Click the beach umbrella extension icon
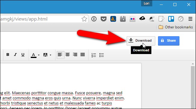The height and width of the screenshot is (109, 196). [152, 19]
